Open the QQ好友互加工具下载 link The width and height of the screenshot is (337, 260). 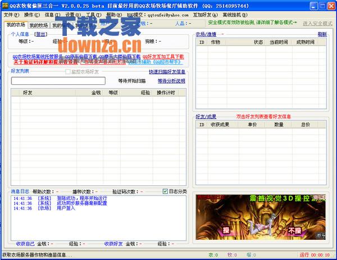point(163,57)
